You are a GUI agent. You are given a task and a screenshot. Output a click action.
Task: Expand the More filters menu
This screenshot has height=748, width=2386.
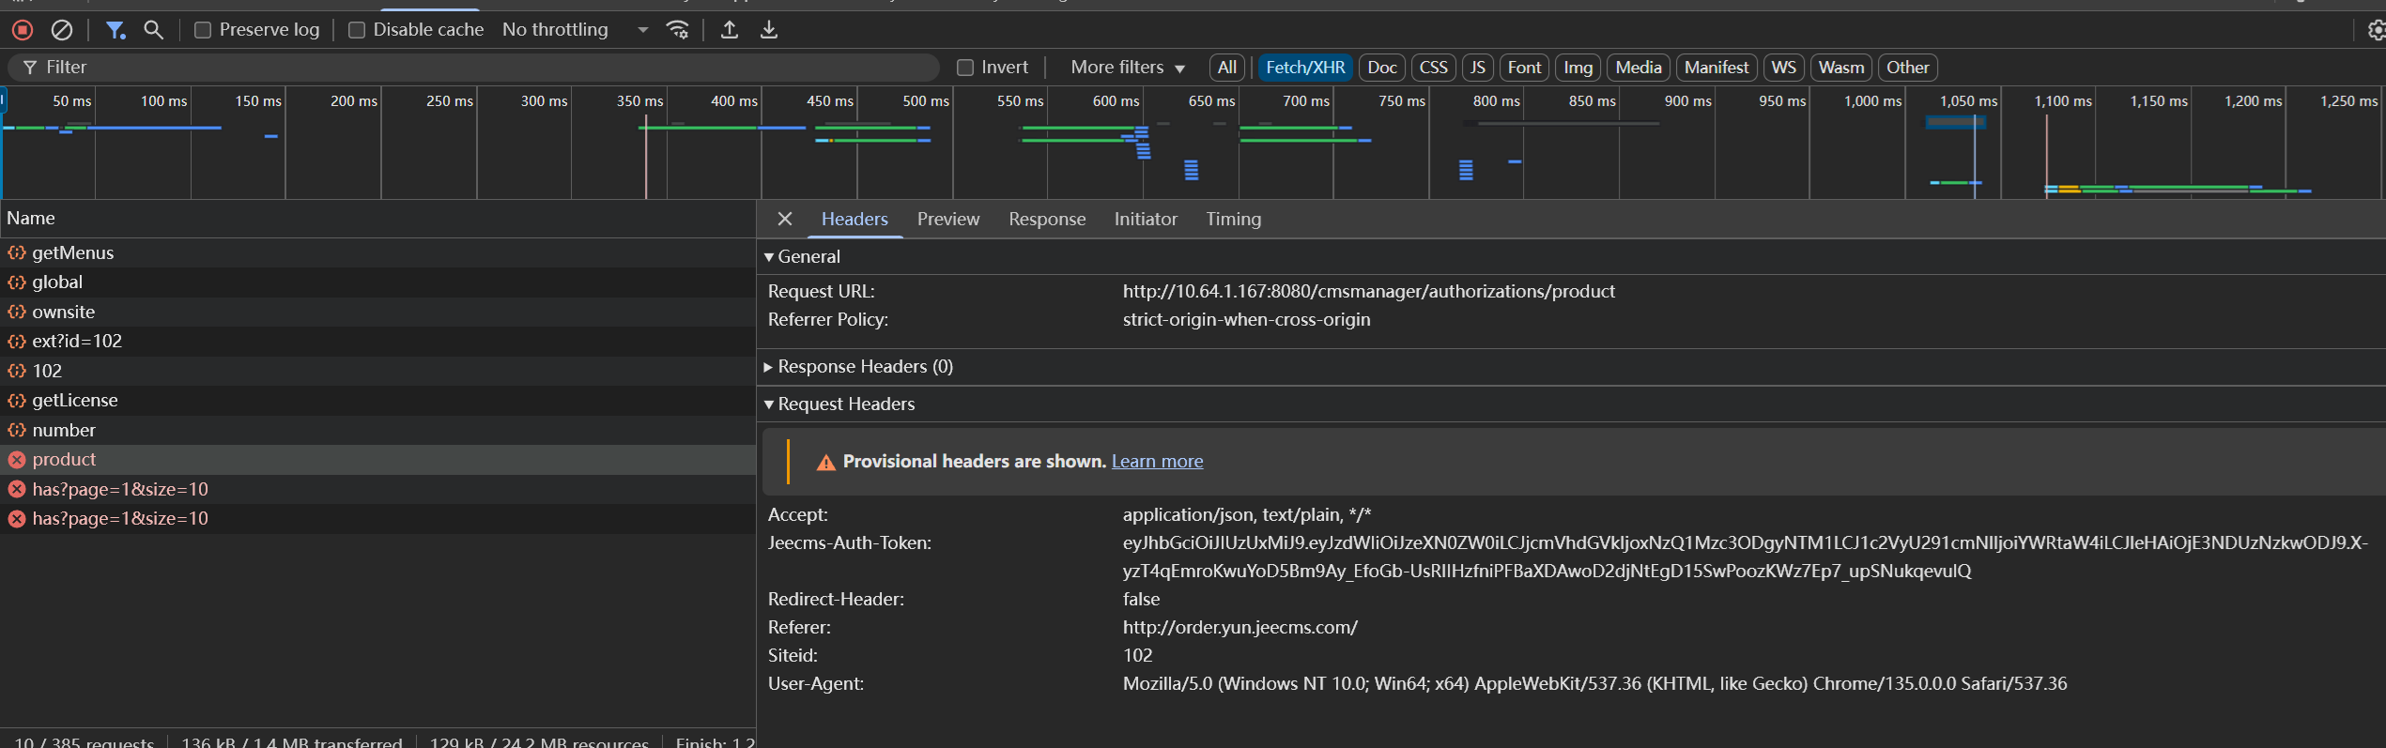click(x=1127, y=68)
